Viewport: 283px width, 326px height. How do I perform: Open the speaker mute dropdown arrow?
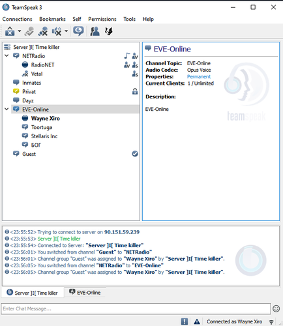66,31
